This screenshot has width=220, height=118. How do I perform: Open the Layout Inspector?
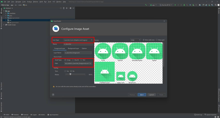pos(210,115)
